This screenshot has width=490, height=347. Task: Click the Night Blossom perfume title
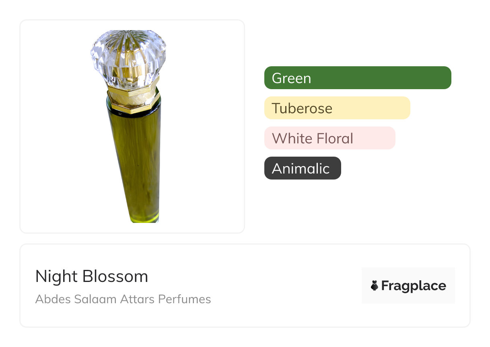(x=92, y=276)
